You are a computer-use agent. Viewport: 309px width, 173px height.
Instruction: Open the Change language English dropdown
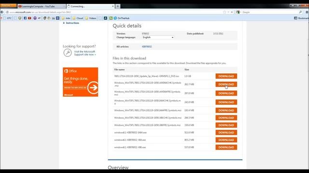[158, 37]
